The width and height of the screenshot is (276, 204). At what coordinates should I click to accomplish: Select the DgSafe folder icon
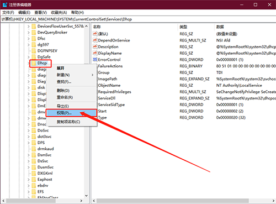coord(34,57)
